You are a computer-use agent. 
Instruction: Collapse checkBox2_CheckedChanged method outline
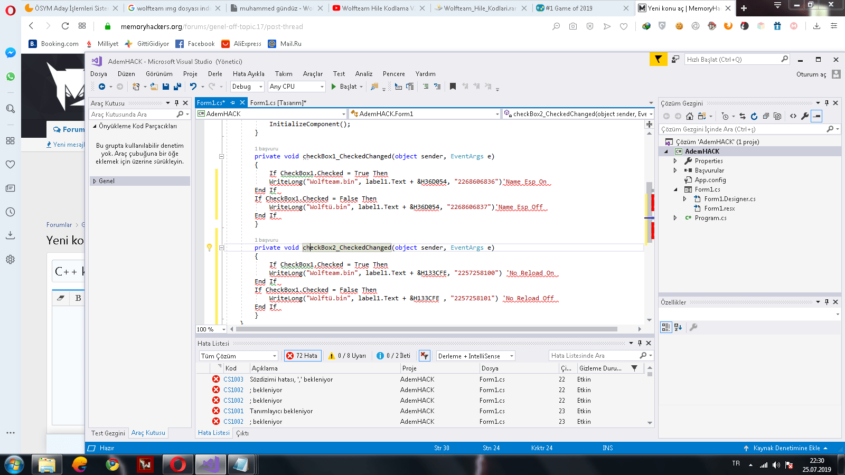[221, 248]
